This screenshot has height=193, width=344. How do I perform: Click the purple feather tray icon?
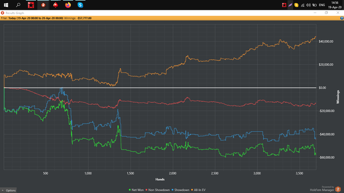tap(290, 5)
